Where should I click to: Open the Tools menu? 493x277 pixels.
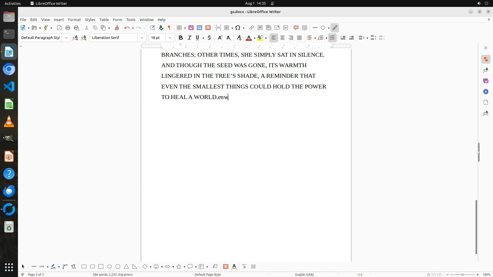[x=131, y=20]
